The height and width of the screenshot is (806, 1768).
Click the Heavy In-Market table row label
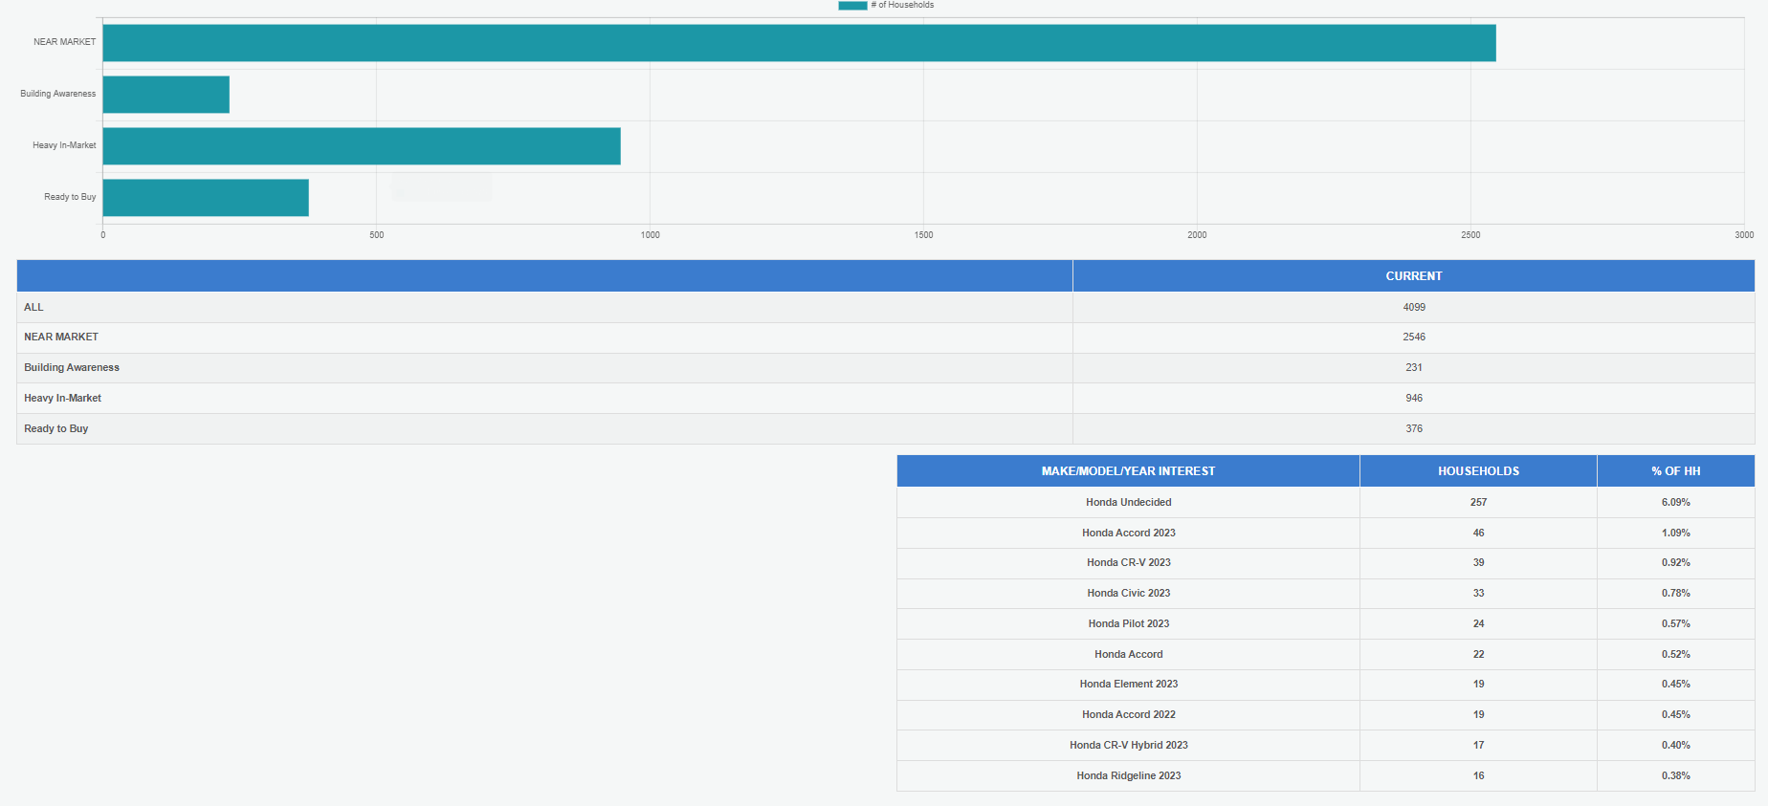pos(63,398)
